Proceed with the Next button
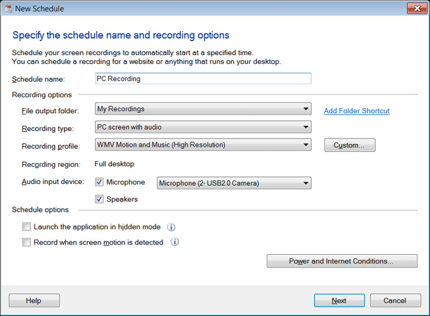 tap(339, 301)
